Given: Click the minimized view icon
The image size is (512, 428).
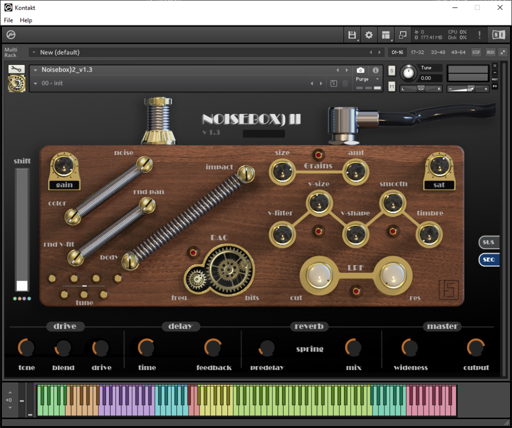Looking at the screenshot, I should tap(402, 35).
